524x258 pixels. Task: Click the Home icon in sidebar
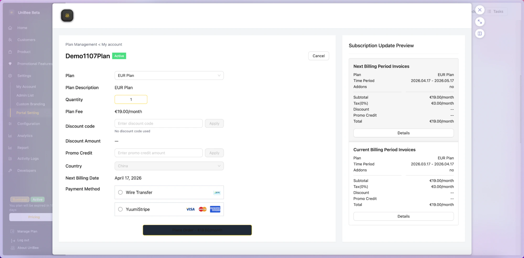click(10, 28)
